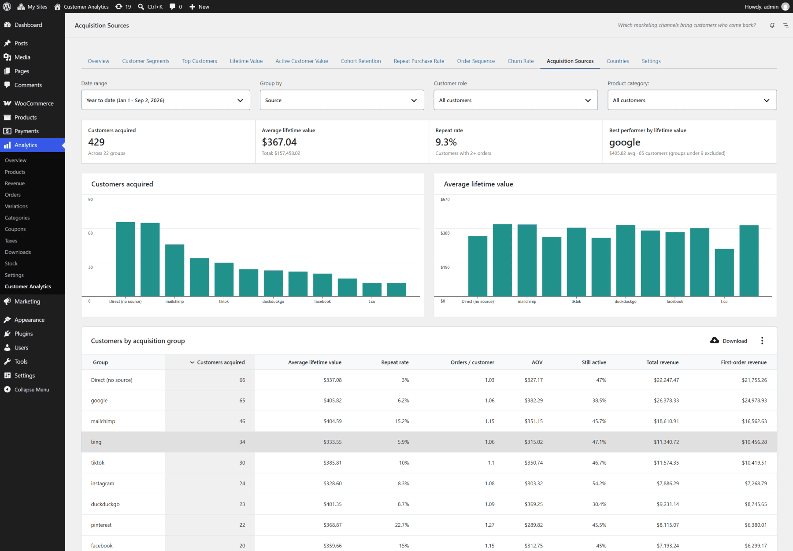Click duckduckgo's $401.35 lifetime value
This screenshot has width=793, height=551.
[333, 504]
